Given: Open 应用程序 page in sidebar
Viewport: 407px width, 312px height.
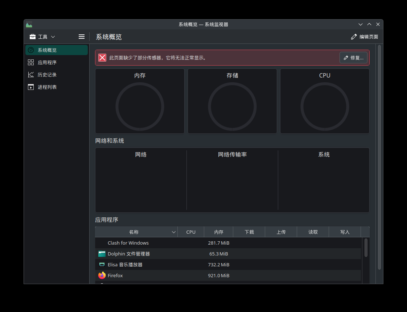Looking at the screenshot, I should point(57,62).
